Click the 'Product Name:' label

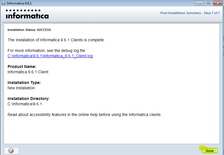pos(22,67)
